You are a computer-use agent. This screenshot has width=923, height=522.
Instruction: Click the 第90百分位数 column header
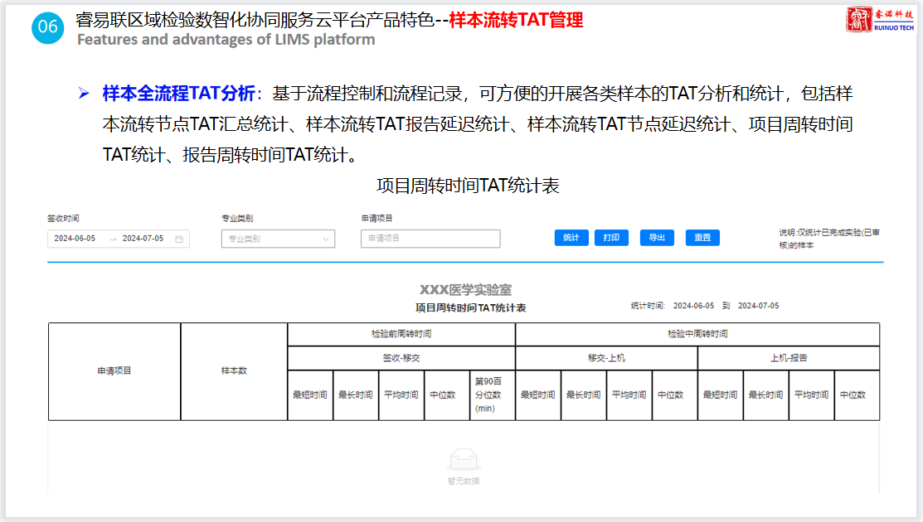pyautogui.click(x=492, y=394)
